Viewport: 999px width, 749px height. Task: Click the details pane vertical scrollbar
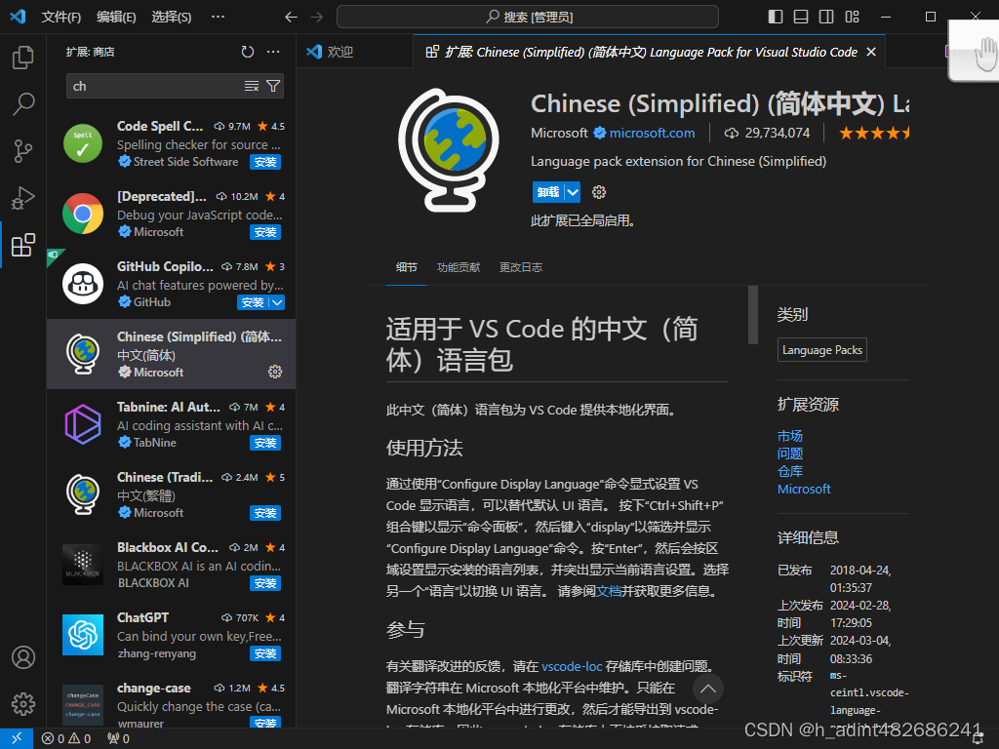coord(753,315)
